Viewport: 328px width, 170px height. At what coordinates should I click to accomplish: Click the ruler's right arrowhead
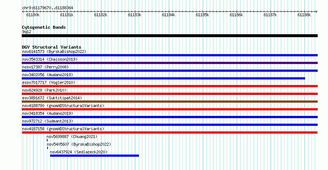coord(316,12)
